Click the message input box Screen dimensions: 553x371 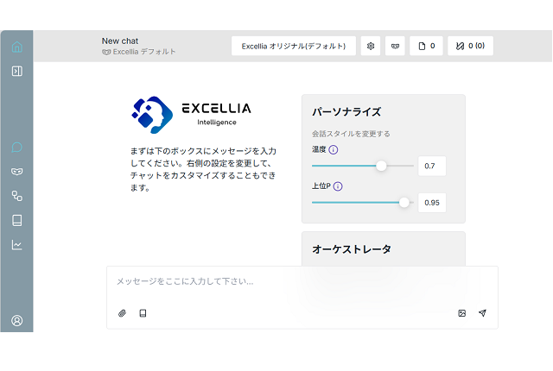coord(302,281)
